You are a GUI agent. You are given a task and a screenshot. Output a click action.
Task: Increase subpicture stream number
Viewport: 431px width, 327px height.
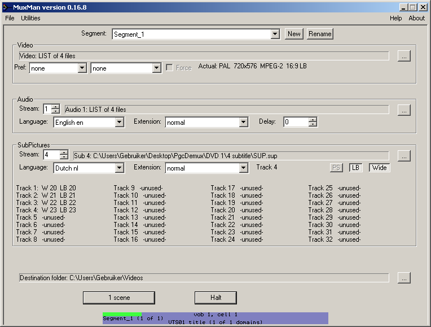pos(64,152)
